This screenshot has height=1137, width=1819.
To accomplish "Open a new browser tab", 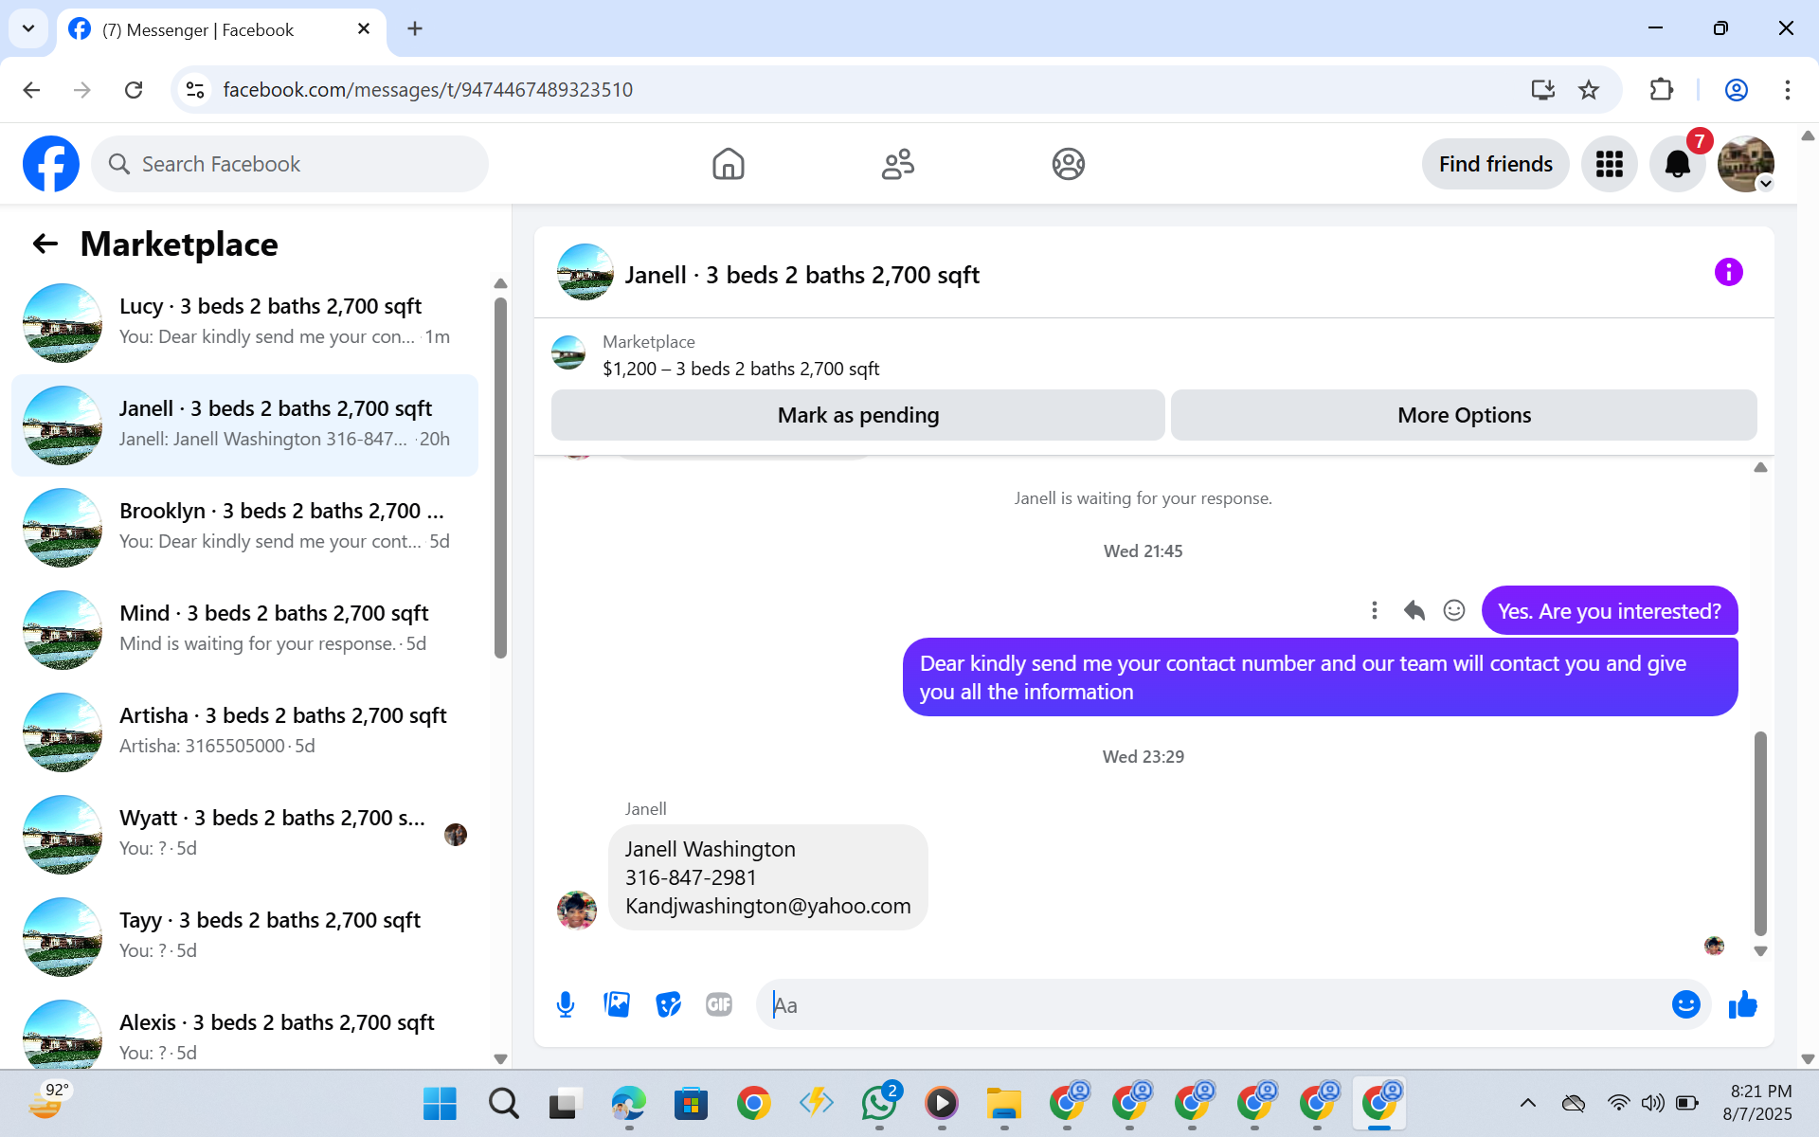I will tap(415, 28).
